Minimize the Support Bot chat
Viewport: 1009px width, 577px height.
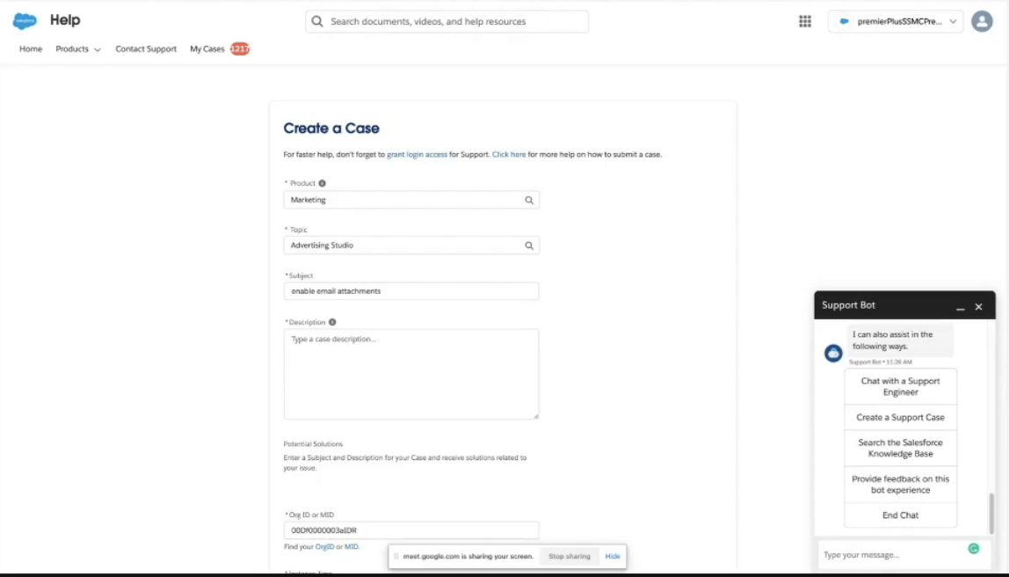coord(960,308)
